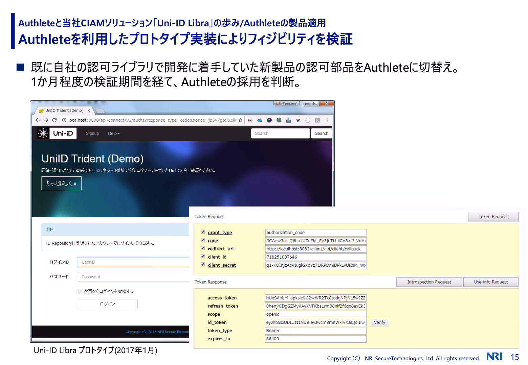
Task: Open a new tab in the browser
Action: point(100,111)
